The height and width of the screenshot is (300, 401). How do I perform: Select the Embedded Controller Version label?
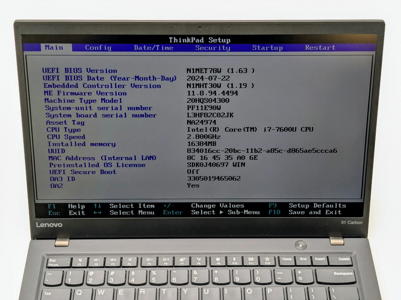click(102, 86)
